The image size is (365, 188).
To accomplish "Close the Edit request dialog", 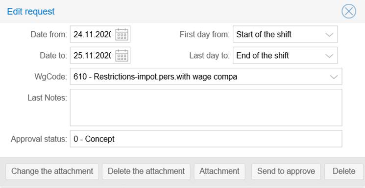I will [x=349, y=11].
